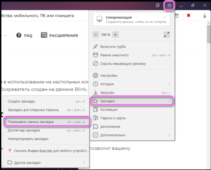
Task: Select Импортировать закладки
Action: tap(46, 139)
